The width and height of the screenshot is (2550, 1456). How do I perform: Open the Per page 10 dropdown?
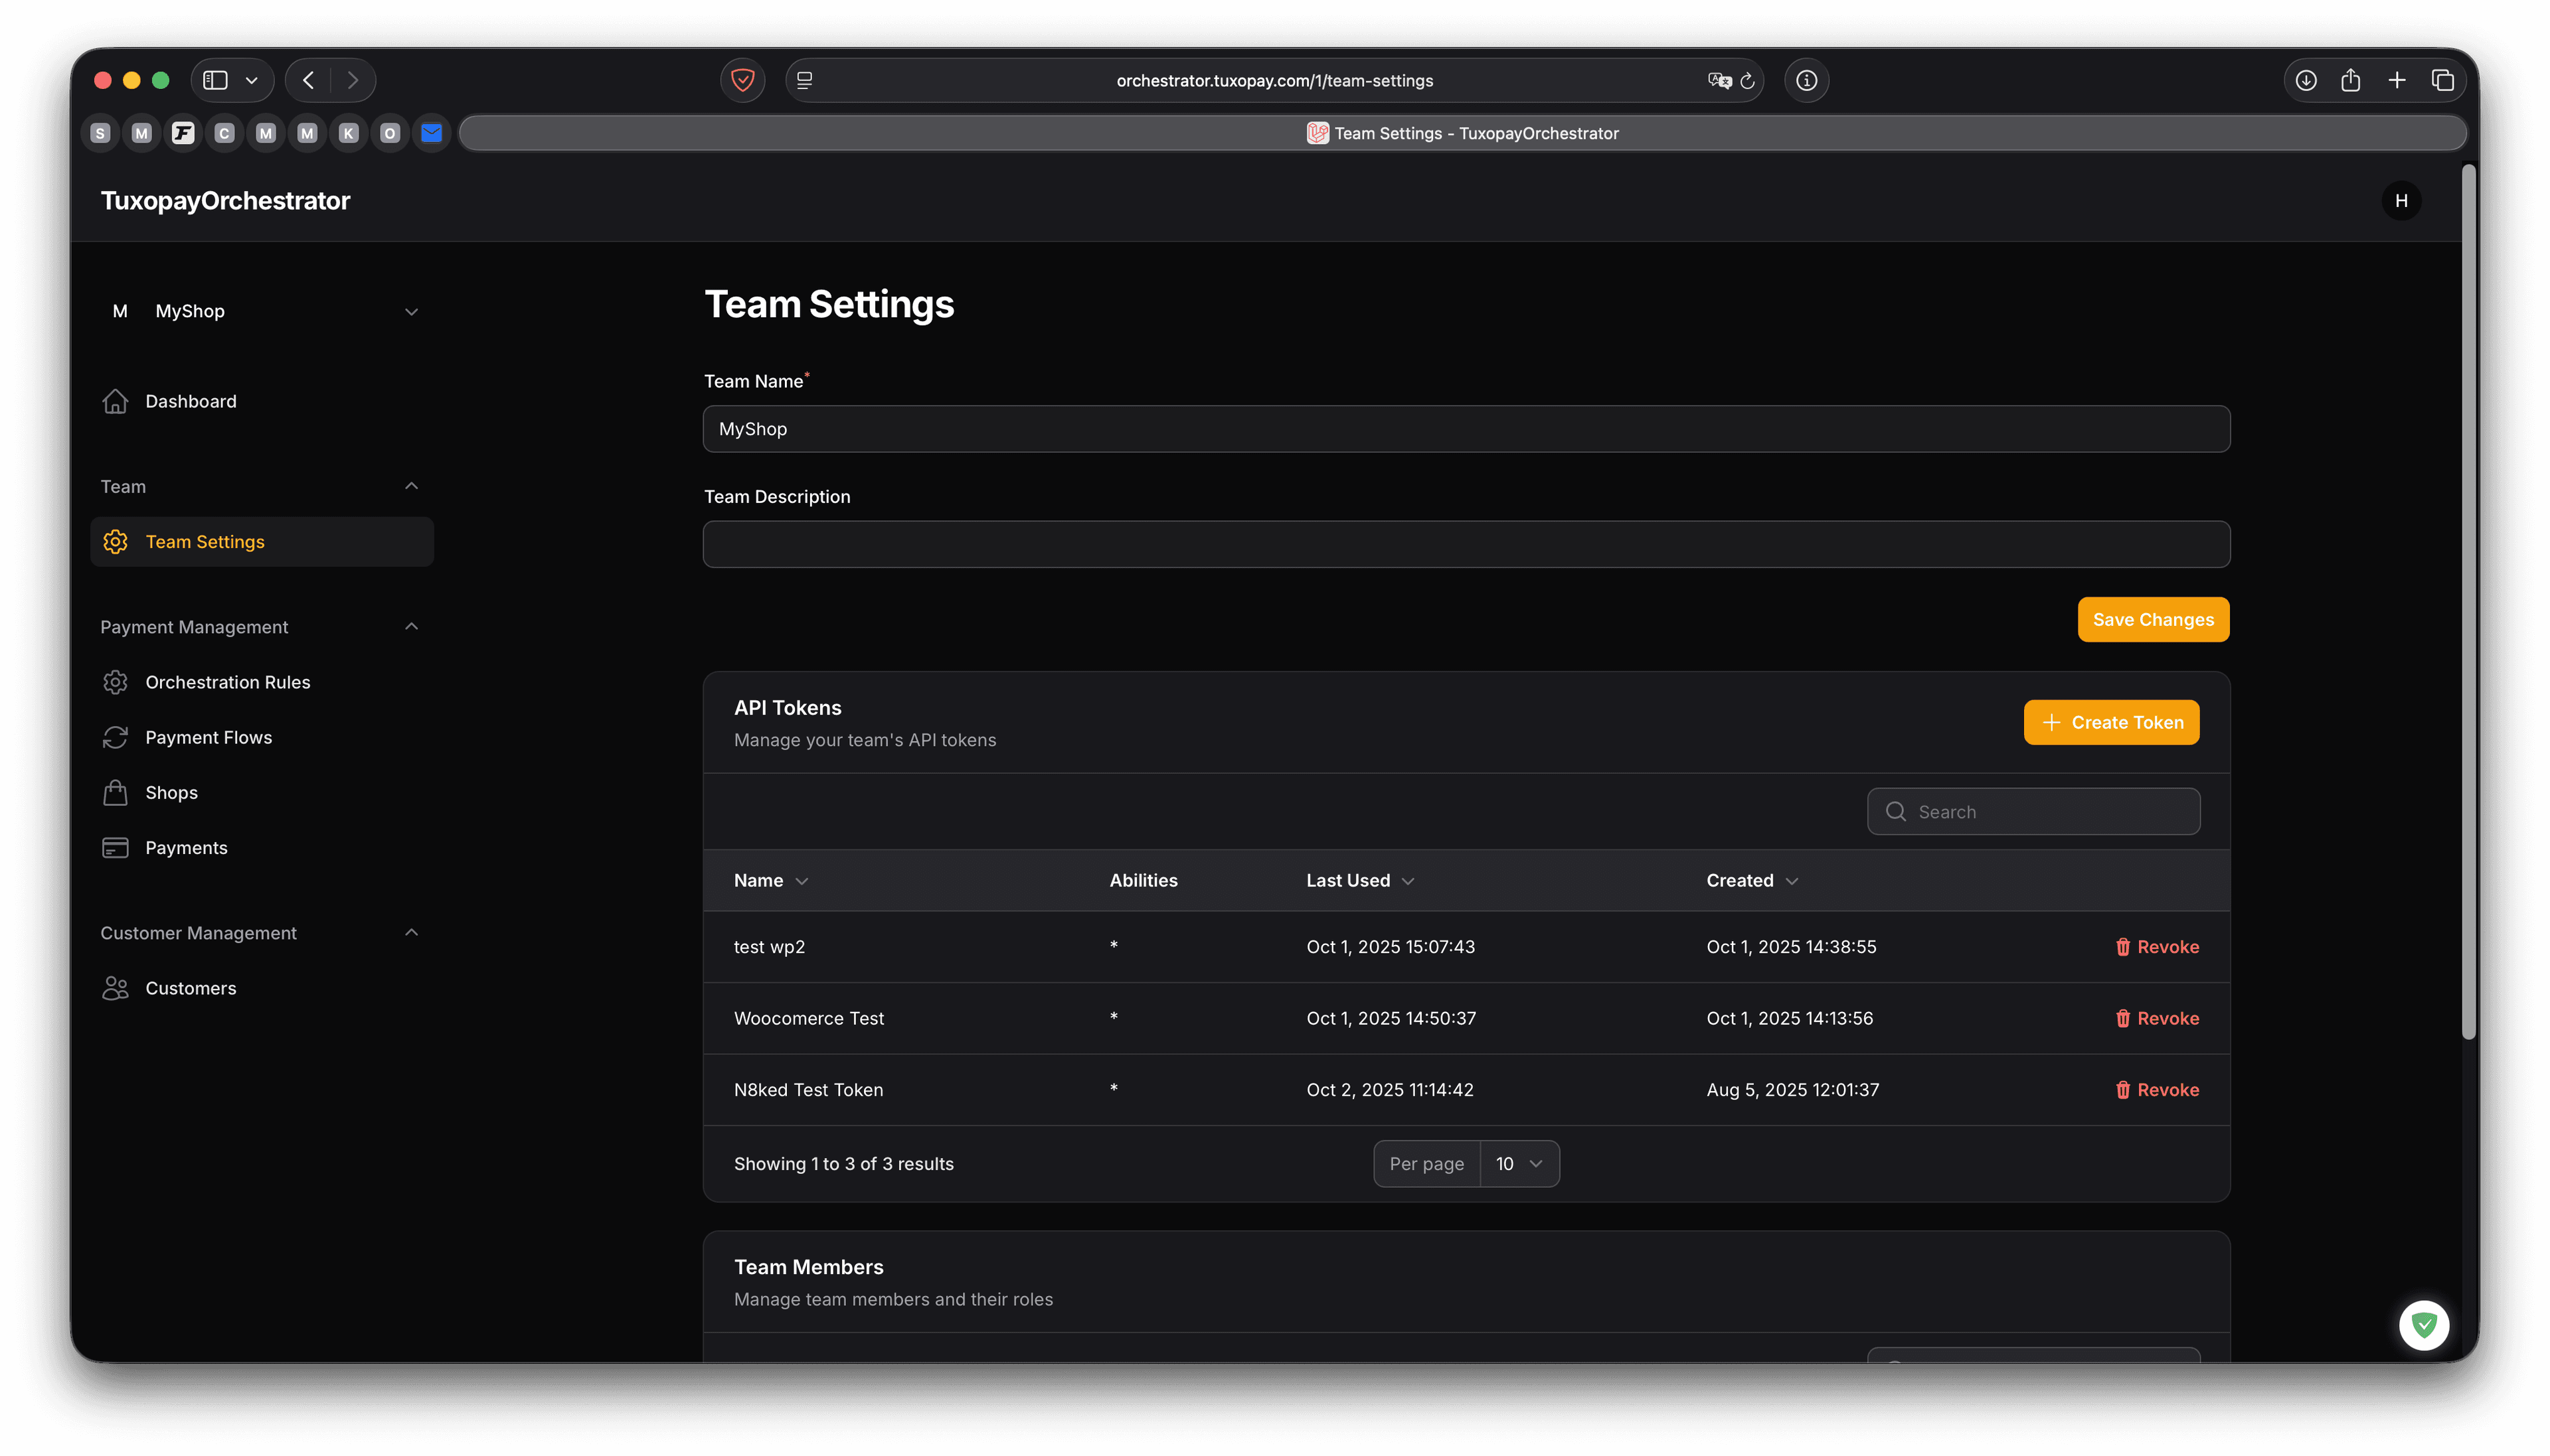click(x=1519, y=1164)
